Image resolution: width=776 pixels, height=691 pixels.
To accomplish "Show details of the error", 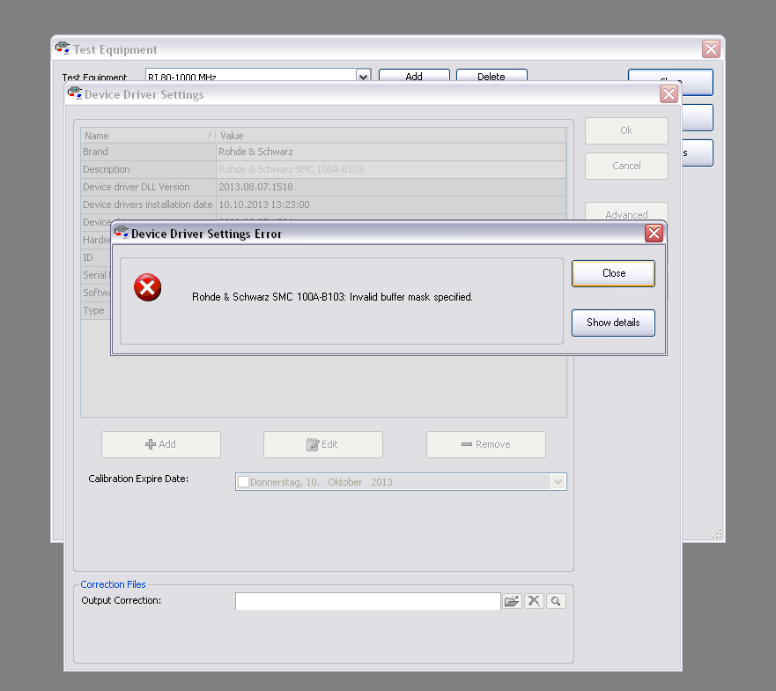I will tap(613, 323).
